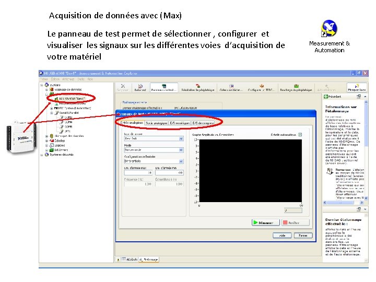
Task: Expand the Logiciels node
Action: 46,145
